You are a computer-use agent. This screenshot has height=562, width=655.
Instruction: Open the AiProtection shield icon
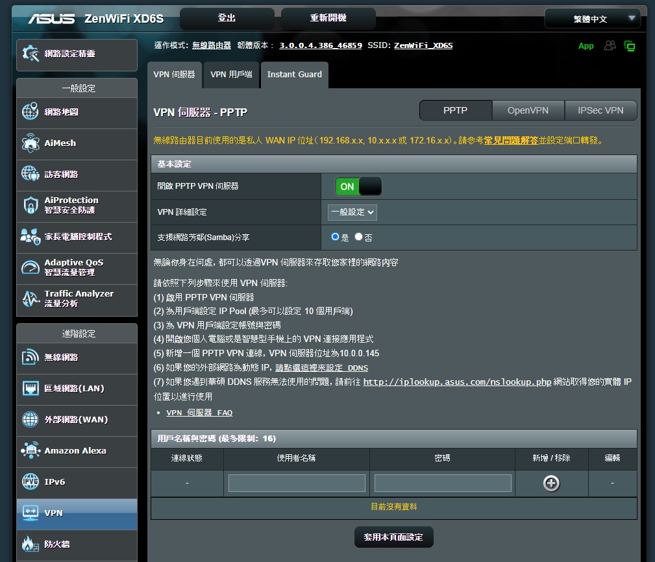(x=31, y=206)
